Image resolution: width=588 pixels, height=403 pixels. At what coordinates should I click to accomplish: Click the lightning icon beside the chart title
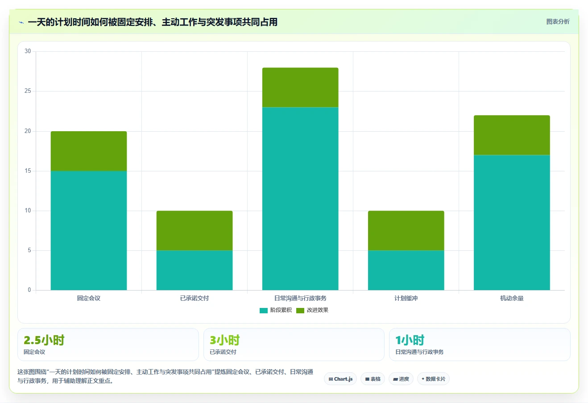(x=21, y=22)
